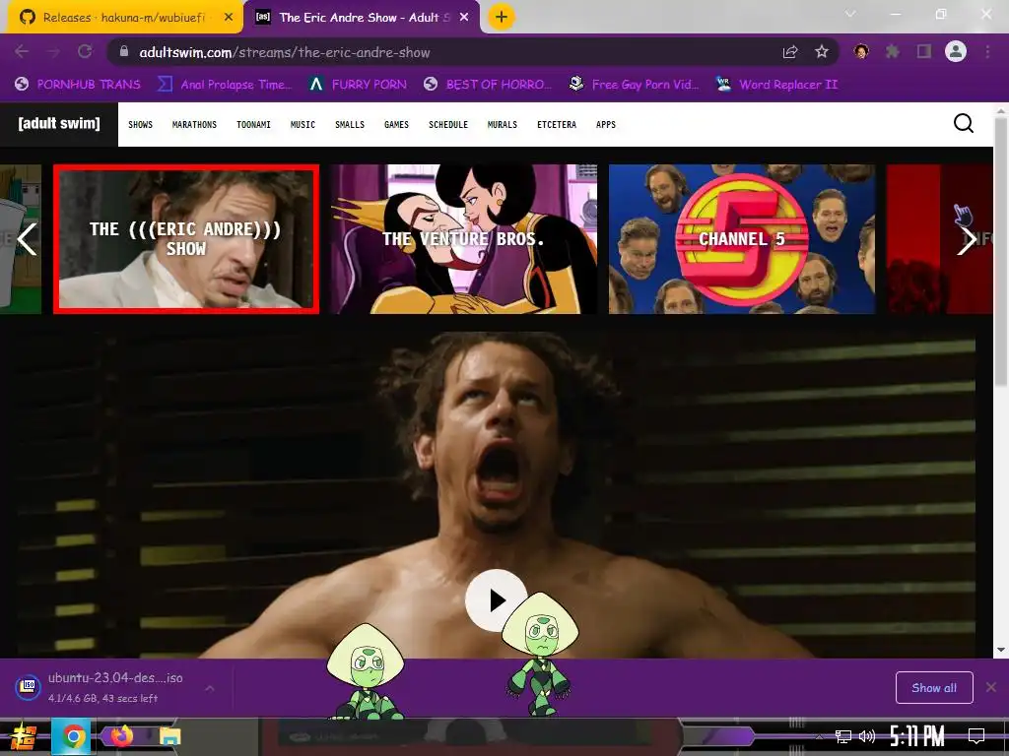Reload the page with the refresh icon
The width and height of the screenshot is (1009, 756).
[x=85, y=52]
